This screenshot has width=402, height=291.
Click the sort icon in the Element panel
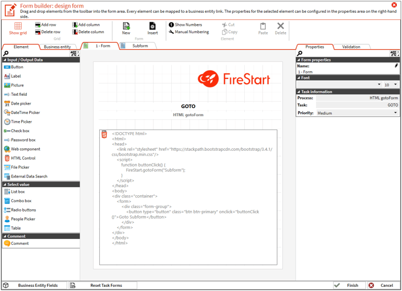tap(74, 53)
